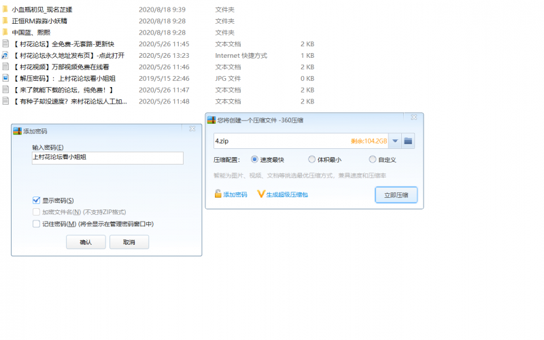Click the 输入密码 text field
Viewport: 544px width, 340px height.
(x=107, y=158)
